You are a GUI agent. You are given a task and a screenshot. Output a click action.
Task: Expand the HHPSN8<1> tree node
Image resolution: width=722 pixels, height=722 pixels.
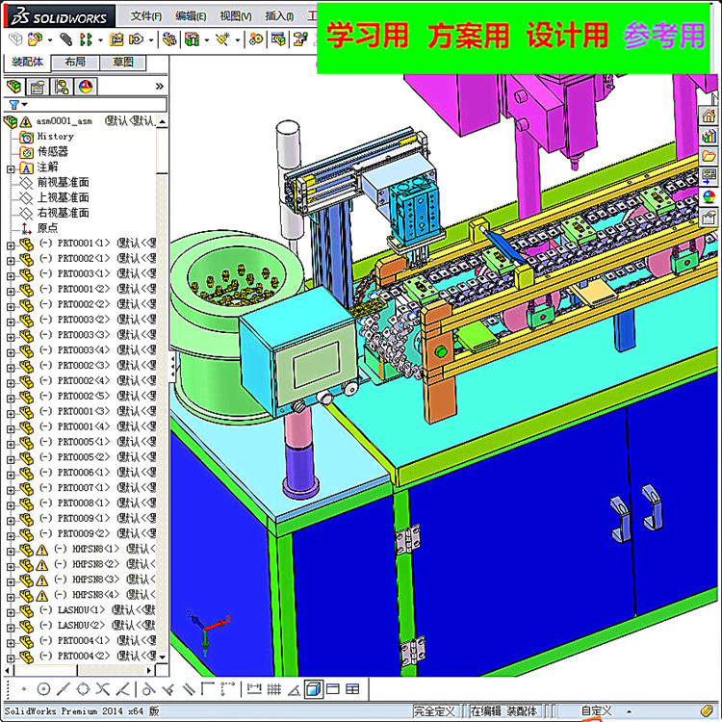coord(11,552)
